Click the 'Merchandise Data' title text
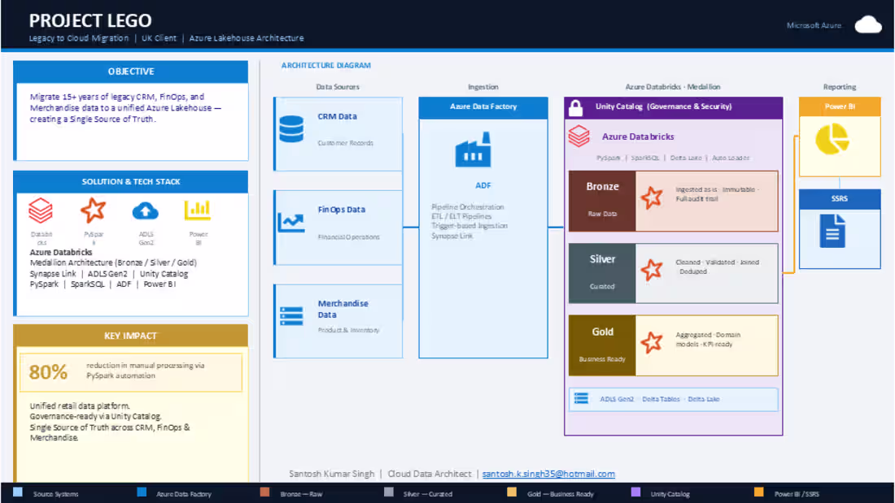 [x=343, y=309]
